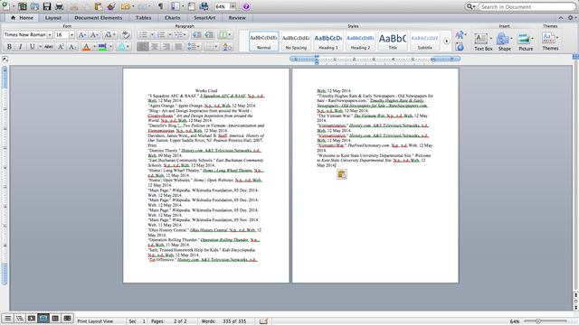Click the text highlight color button
579x325 pixels.
coord(102,47)
